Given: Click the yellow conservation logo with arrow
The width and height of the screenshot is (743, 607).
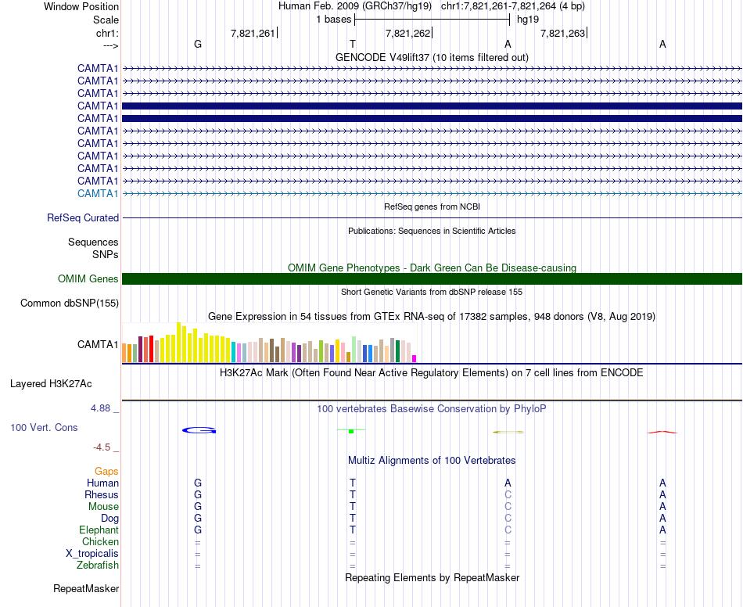Looking at the screenshot, I should coord(508,432).
